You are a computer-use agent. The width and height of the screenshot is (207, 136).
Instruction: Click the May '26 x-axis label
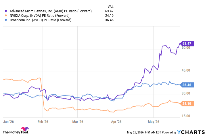pos(154,122)
